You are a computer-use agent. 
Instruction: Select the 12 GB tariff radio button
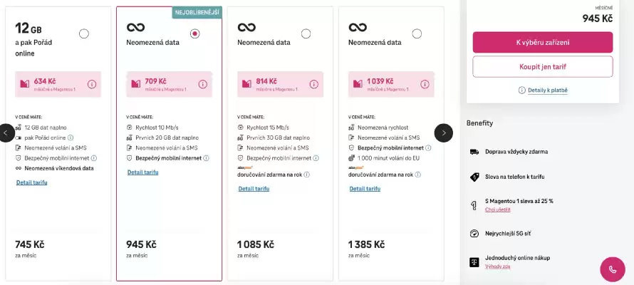[84, 33]
